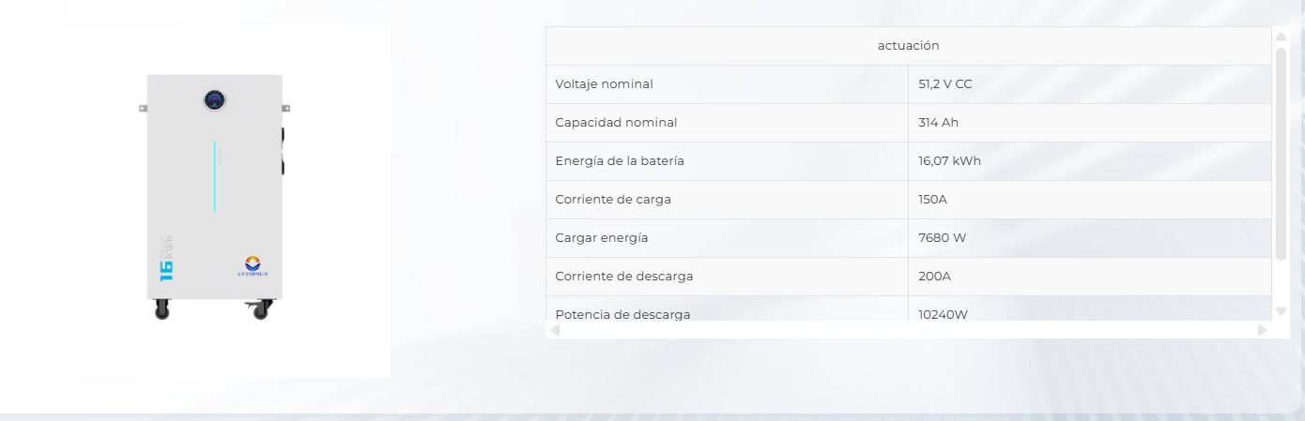
Task: Click the horizontal scroll left arrow
Action: tap(555, 330)
